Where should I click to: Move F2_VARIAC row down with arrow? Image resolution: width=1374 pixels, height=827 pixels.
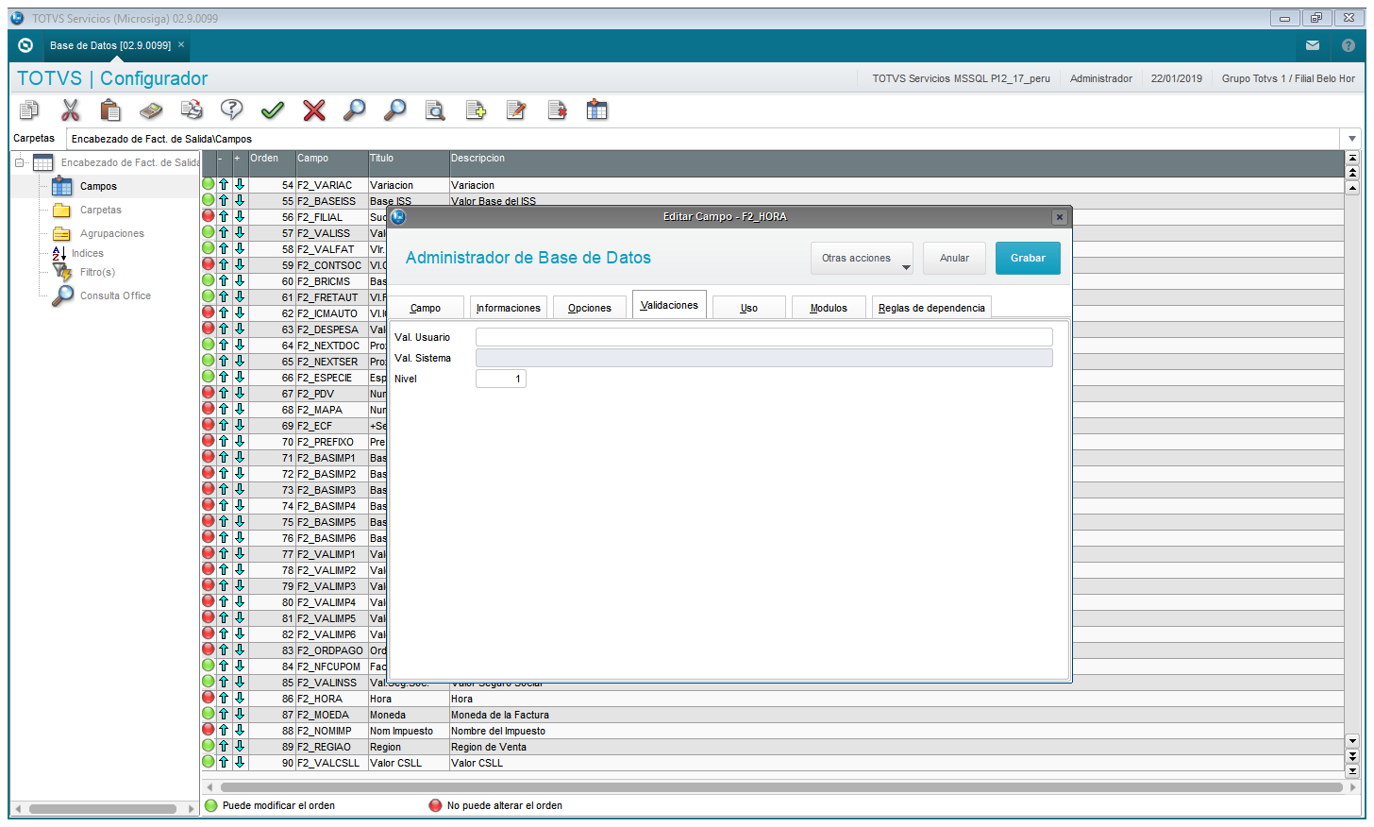(240, 185)
